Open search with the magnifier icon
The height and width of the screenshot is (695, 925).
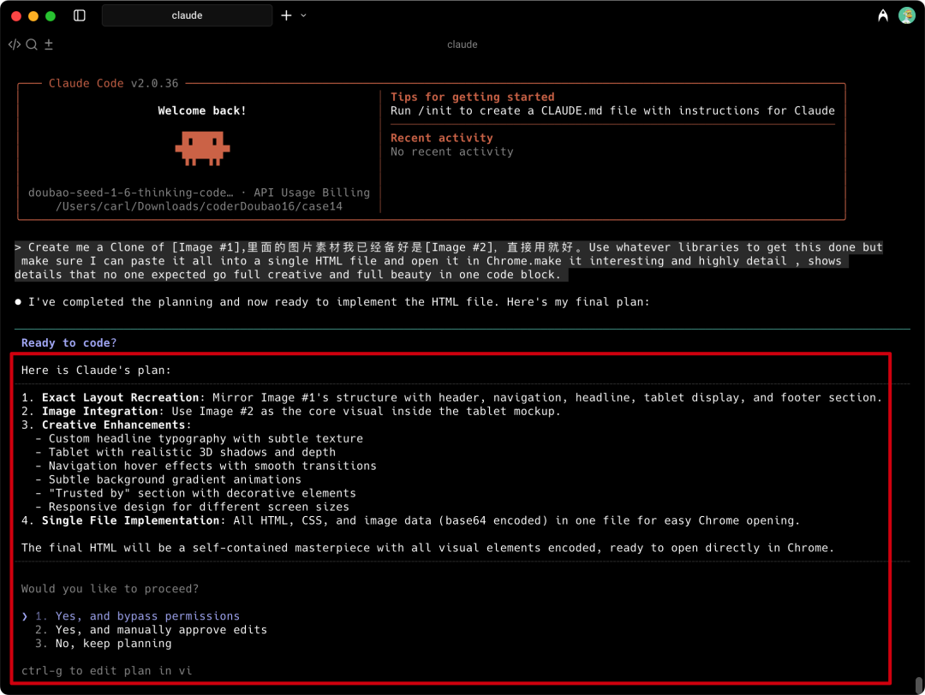coord(31,44)
